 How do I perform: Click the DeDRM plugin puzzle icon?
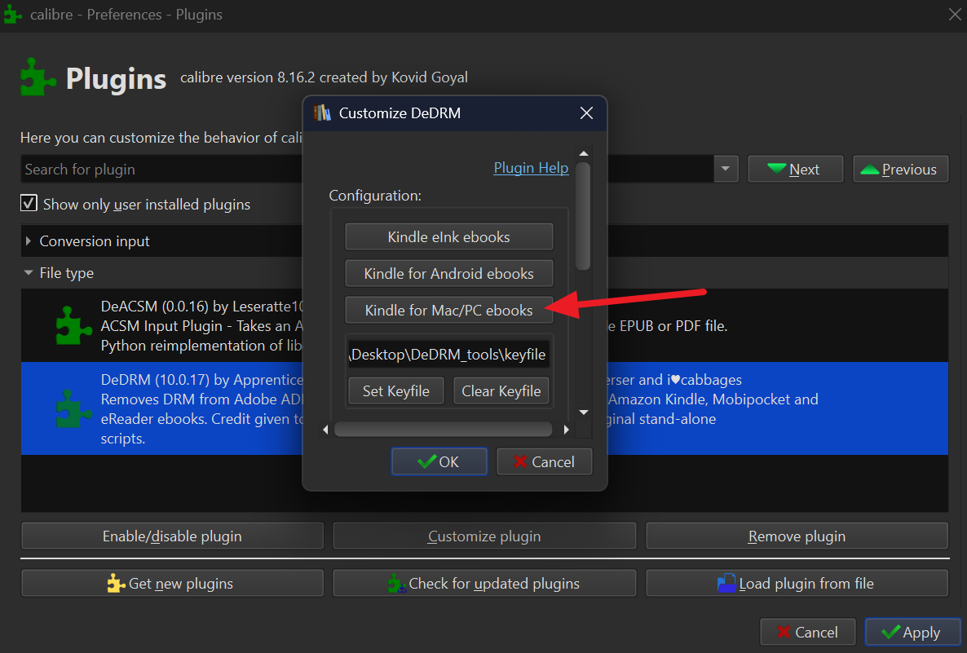point(73,408)
